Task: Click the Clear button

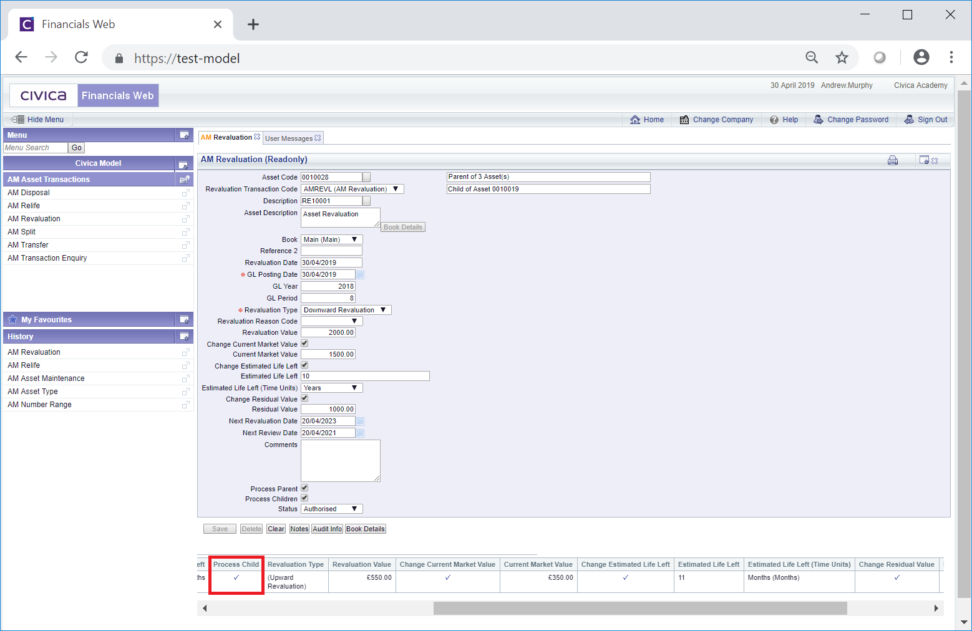Action: [x=276, y=529]
